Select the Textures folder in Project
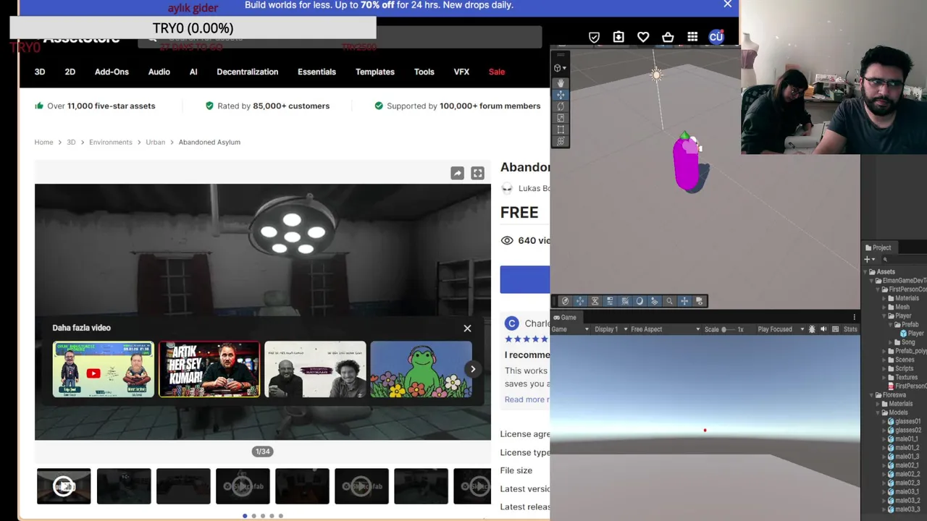This screenshot has width=927, height=521. [x=906, y=377]
